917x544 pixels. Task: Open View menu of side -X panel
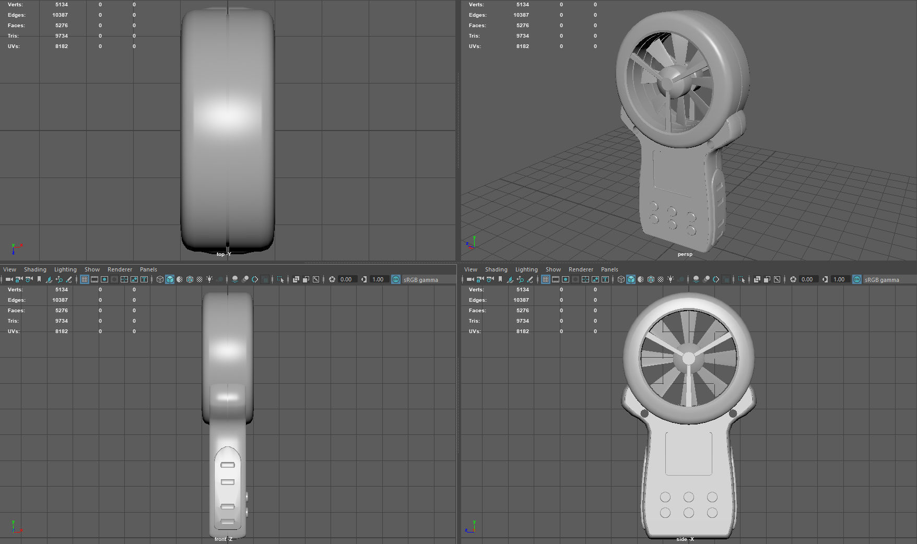(x=471, y=269)
